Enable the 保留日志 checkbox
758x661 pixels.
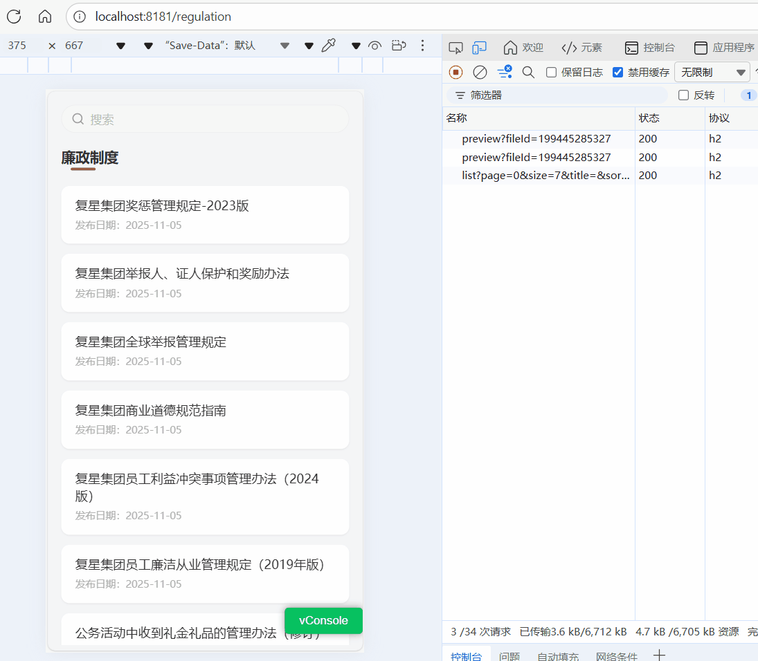click(552, 72)
